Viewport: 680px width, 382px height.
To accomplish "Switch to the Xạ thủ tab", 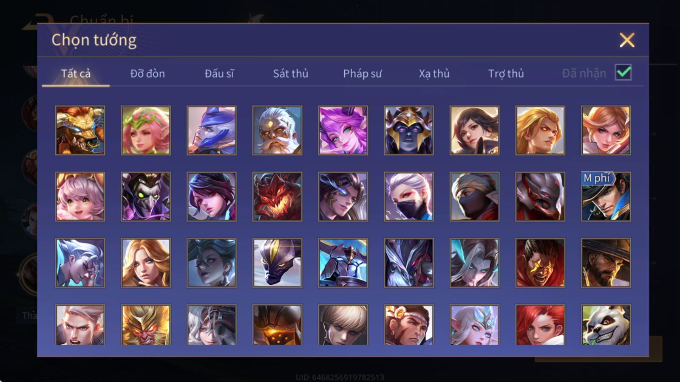I will [434, 73].
